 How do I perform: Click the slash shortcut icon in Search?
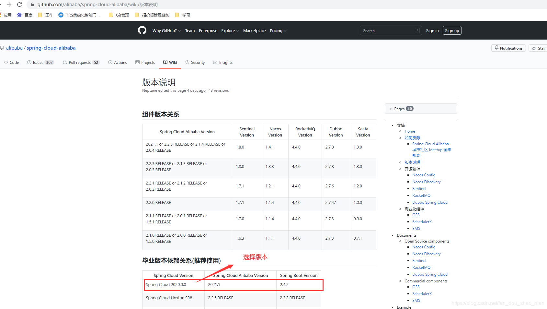417,30
